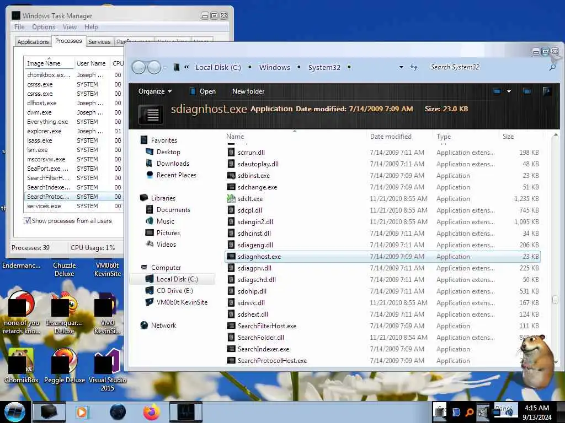This screenshot has width=565, height=423.
Task: Select Network in navigation pane
Action: 163,325
